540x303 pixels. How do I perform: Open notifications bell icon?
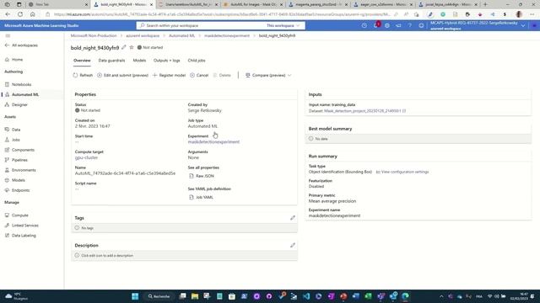[x=375, y=25]
